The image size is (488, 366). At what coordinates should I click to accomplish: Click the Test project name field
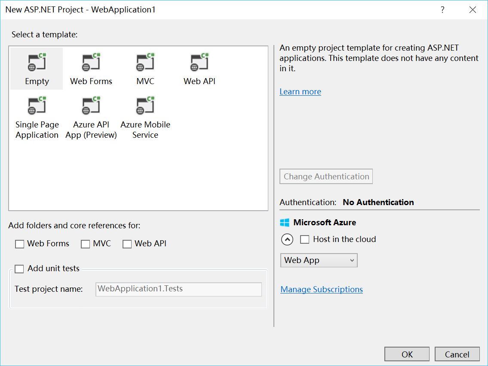point(178,289)
